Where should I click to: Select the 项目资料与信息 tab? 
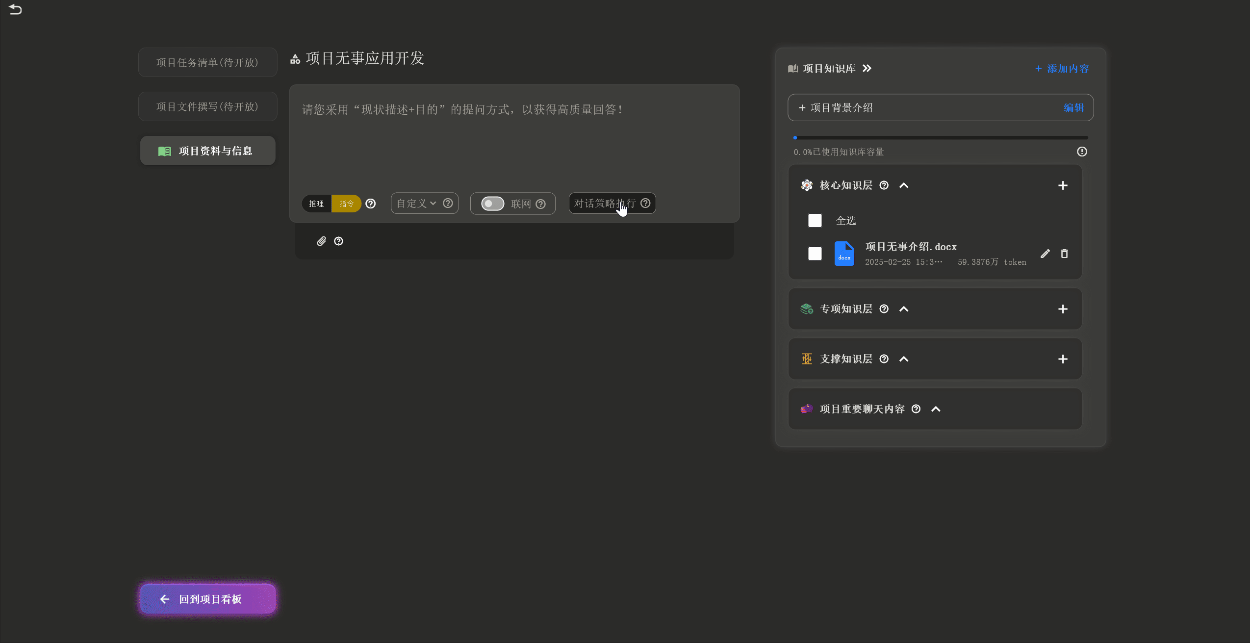pos(207,151)
